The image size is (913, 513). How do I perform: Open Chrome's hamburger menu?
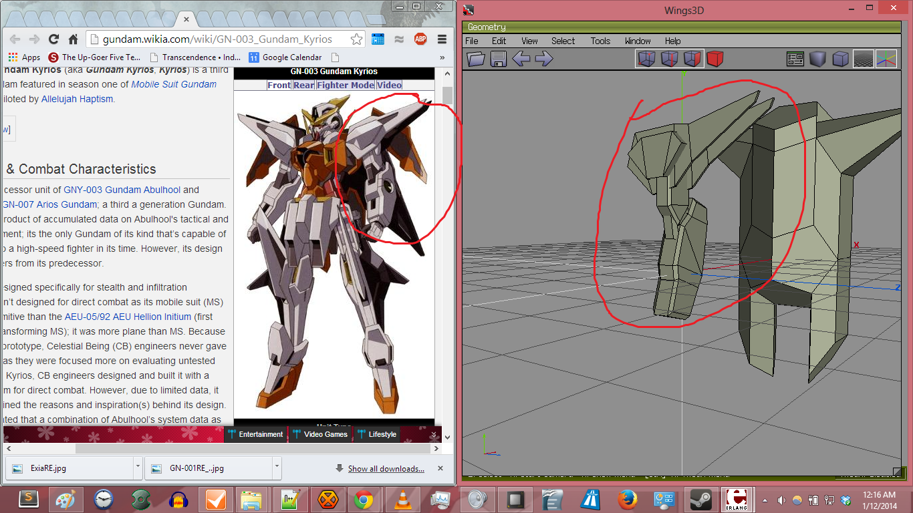[x=441, y=39]
